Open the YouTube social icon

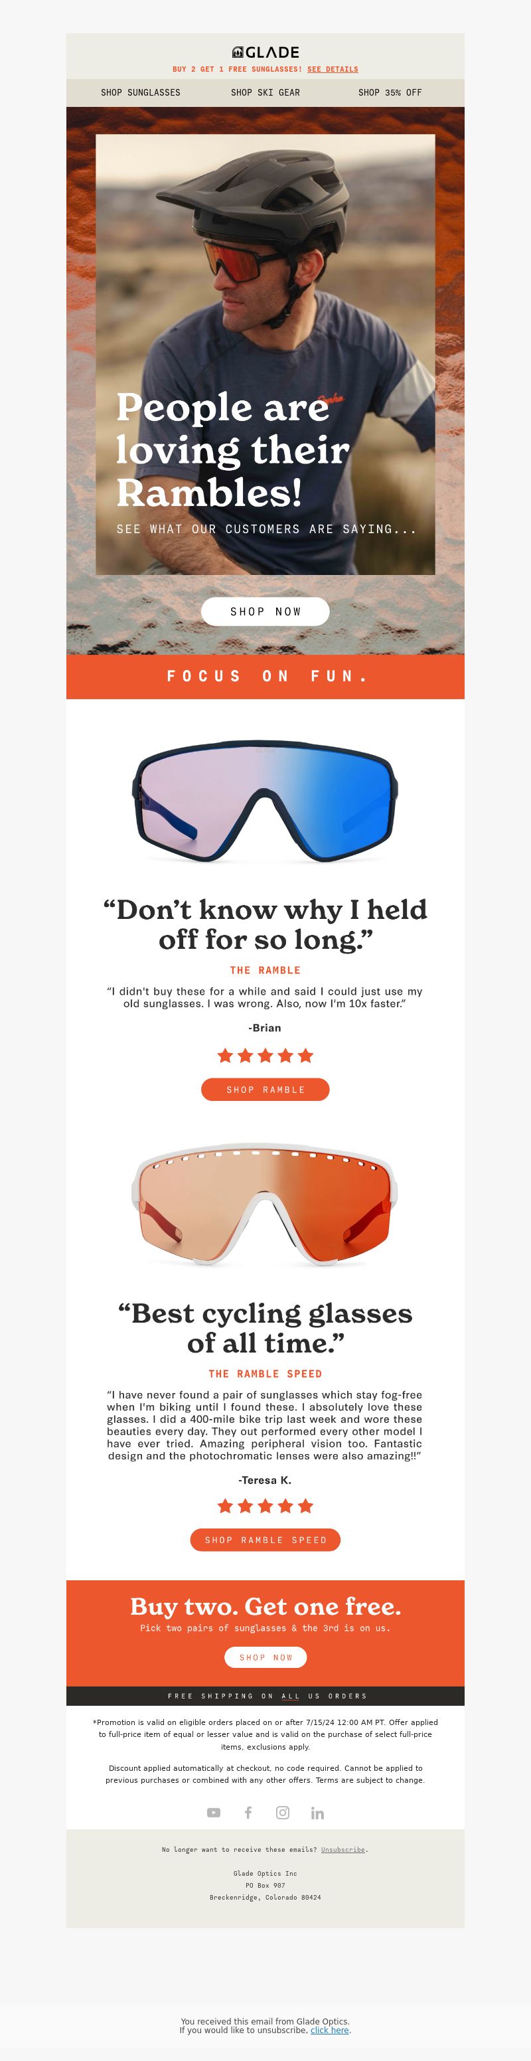pos(214,1812)
